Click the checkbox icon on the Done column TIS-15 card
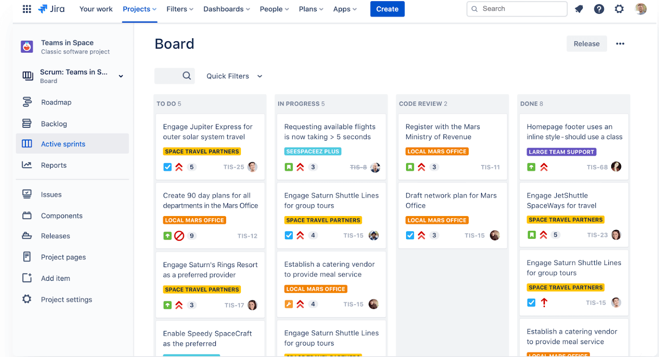The width and height of the screenshot is (659, 357). point(531,303)
